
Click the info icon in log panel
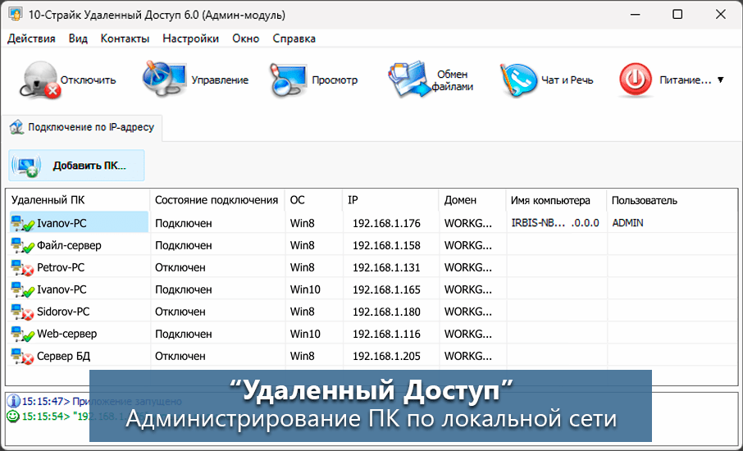[x=13, y=401]
